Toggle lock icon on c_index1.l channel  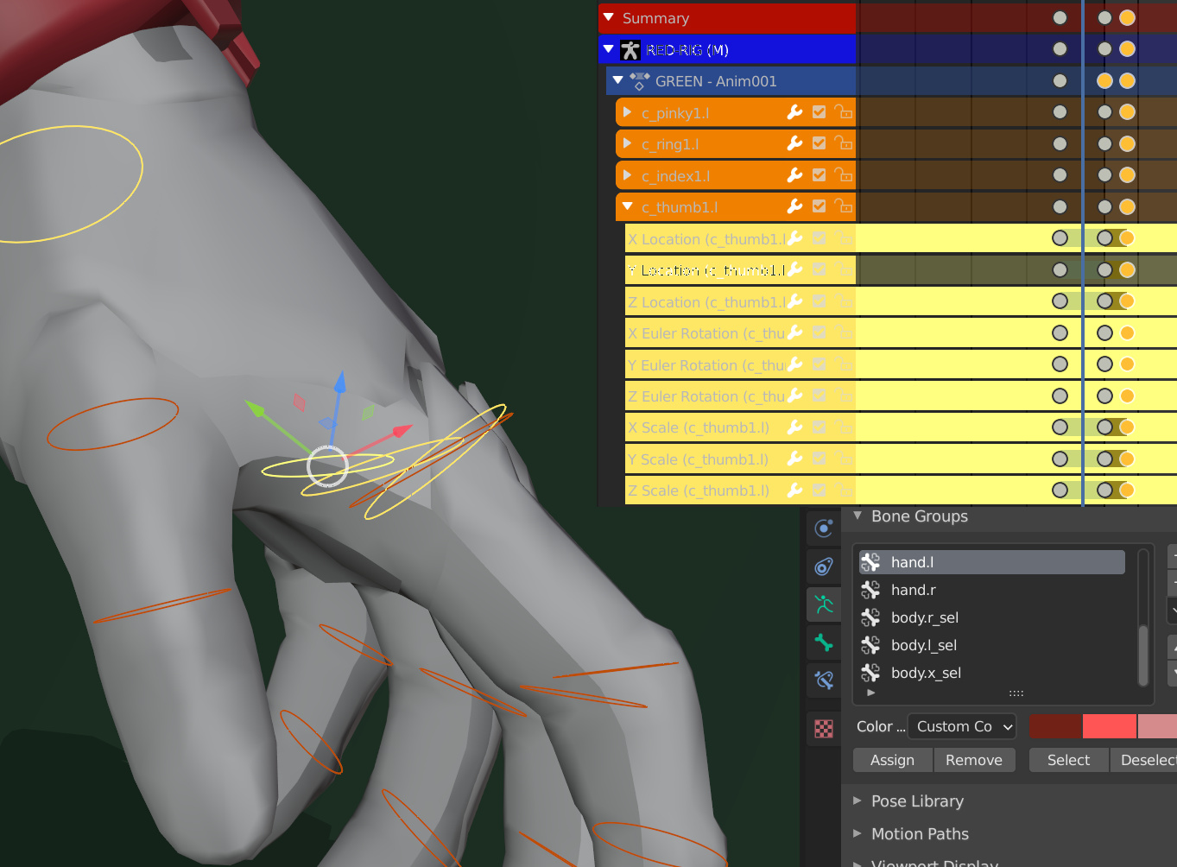844,175
